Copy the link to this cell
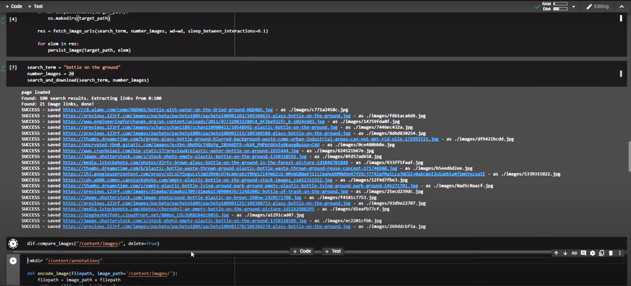The image size is (631, 286). point(574,253)
